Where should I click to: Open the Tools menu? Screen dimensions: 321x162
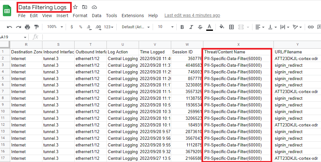pyautogui.click(x=111, y=16)
